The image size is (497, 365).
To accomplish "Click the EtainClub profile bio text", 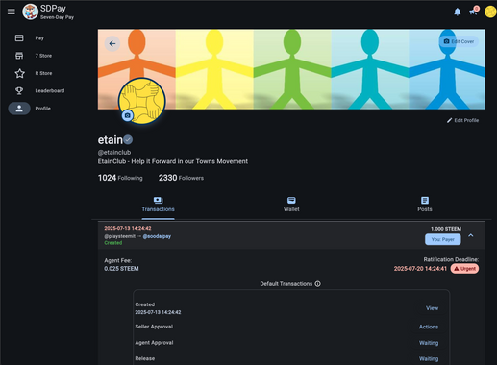I will (x=173, y=161).
